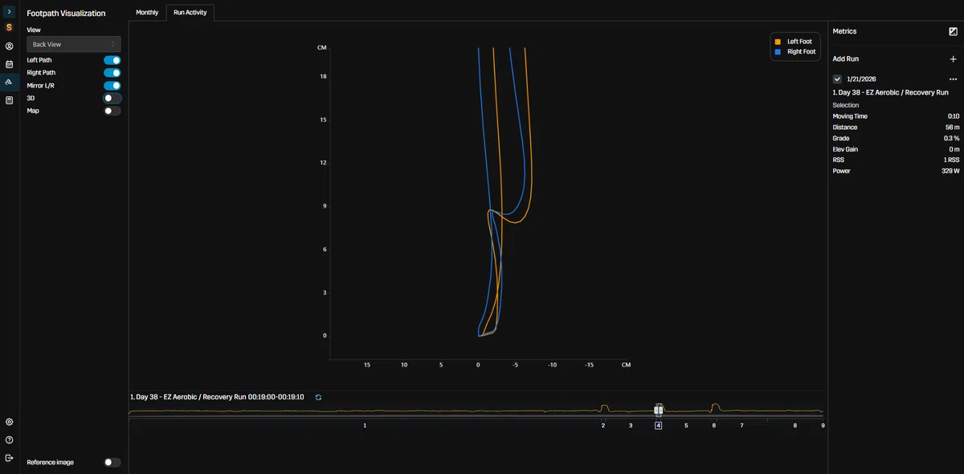964x474 pixels.
Task: Switch to the Monthly tab
Action: point(147,13)
